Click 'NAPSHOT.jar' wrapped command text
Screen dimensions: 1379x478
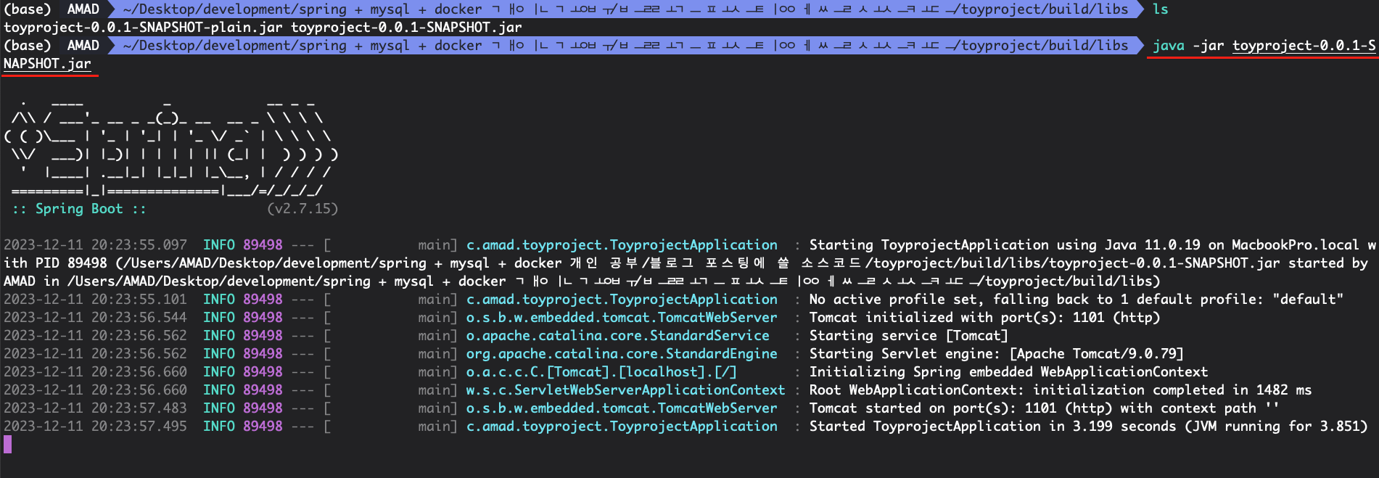(x=47, y=64)
